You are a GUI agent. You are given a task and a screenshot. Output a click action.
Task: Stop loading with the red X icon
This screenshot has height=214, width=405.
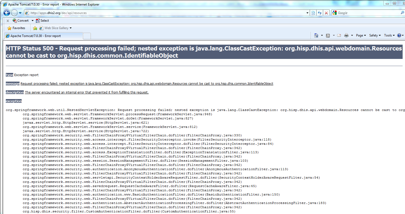coord(326,13)
